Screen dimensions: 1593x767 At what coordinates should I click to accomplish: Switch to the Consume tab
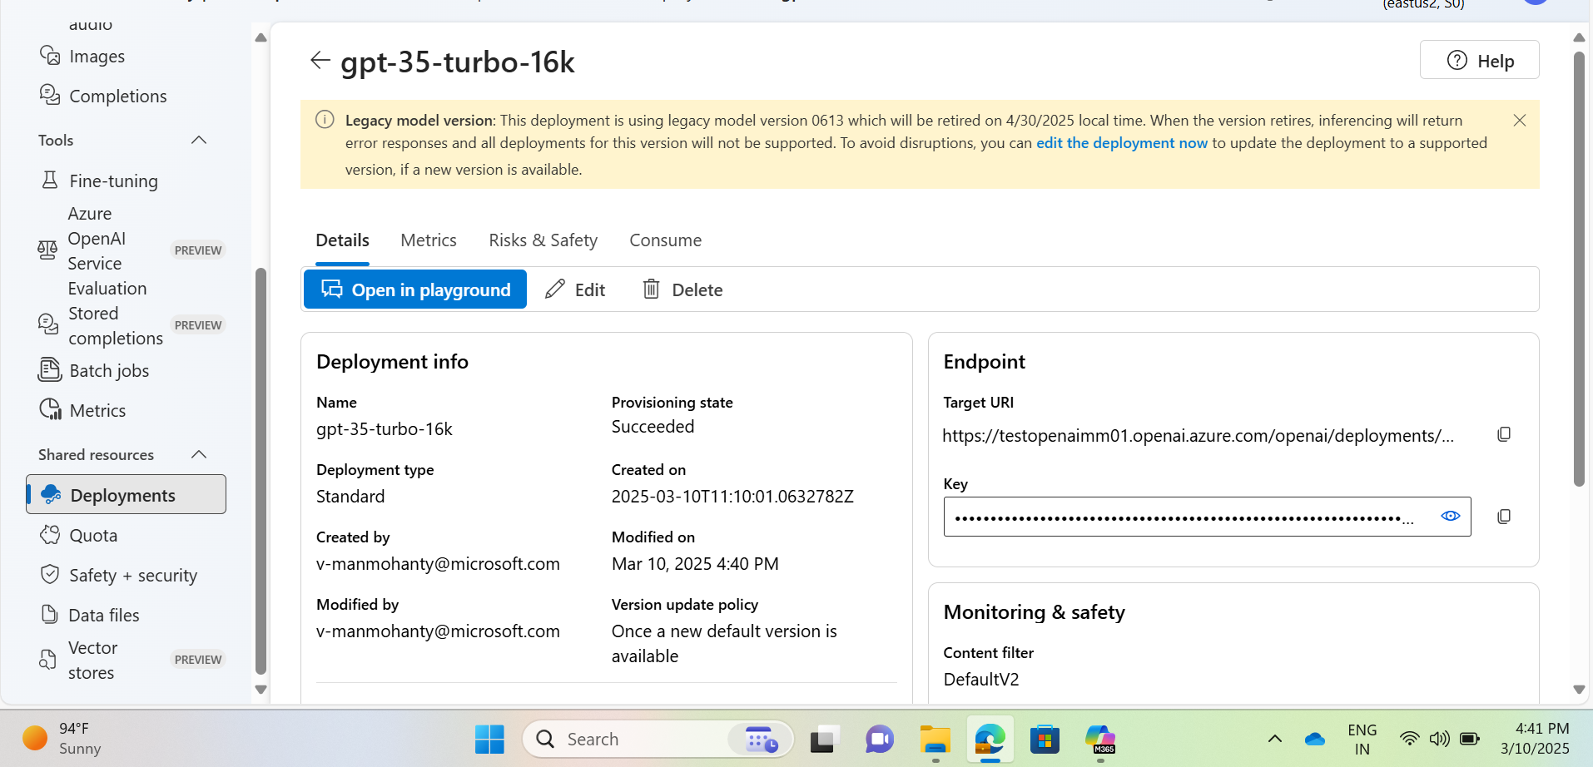pyautogui.click(x=666, y=240)
